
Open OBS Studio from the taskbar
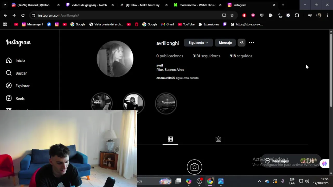tap(200, 181)
